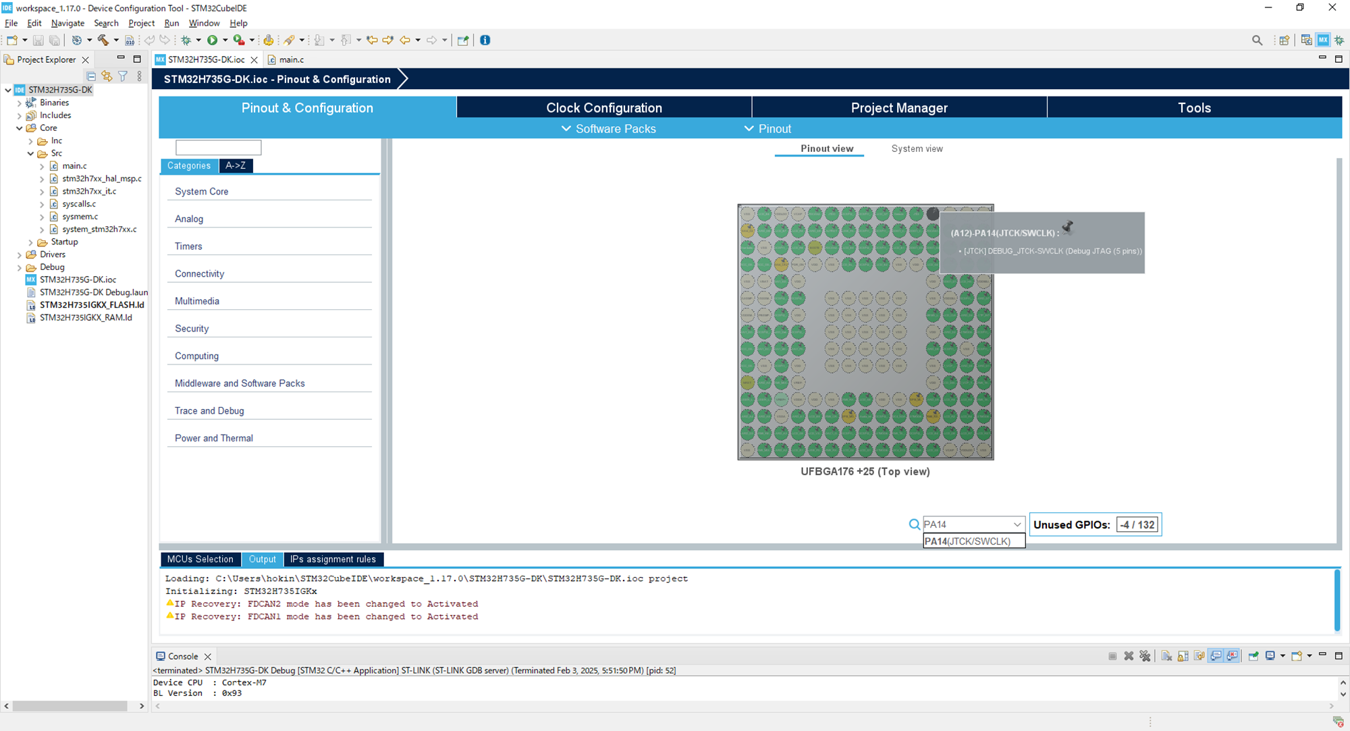Expand the Drivers folder in Project Explorer
Screen dimensions: 1350x731
(19, 254)
